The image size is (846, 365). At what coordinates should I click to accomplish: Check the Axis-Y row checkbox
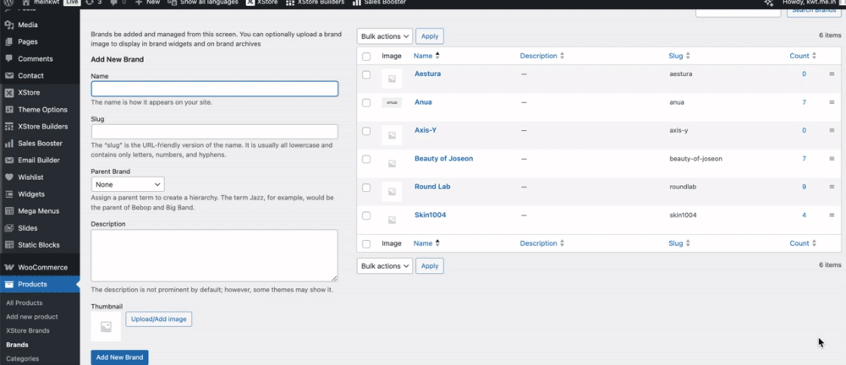366,131
